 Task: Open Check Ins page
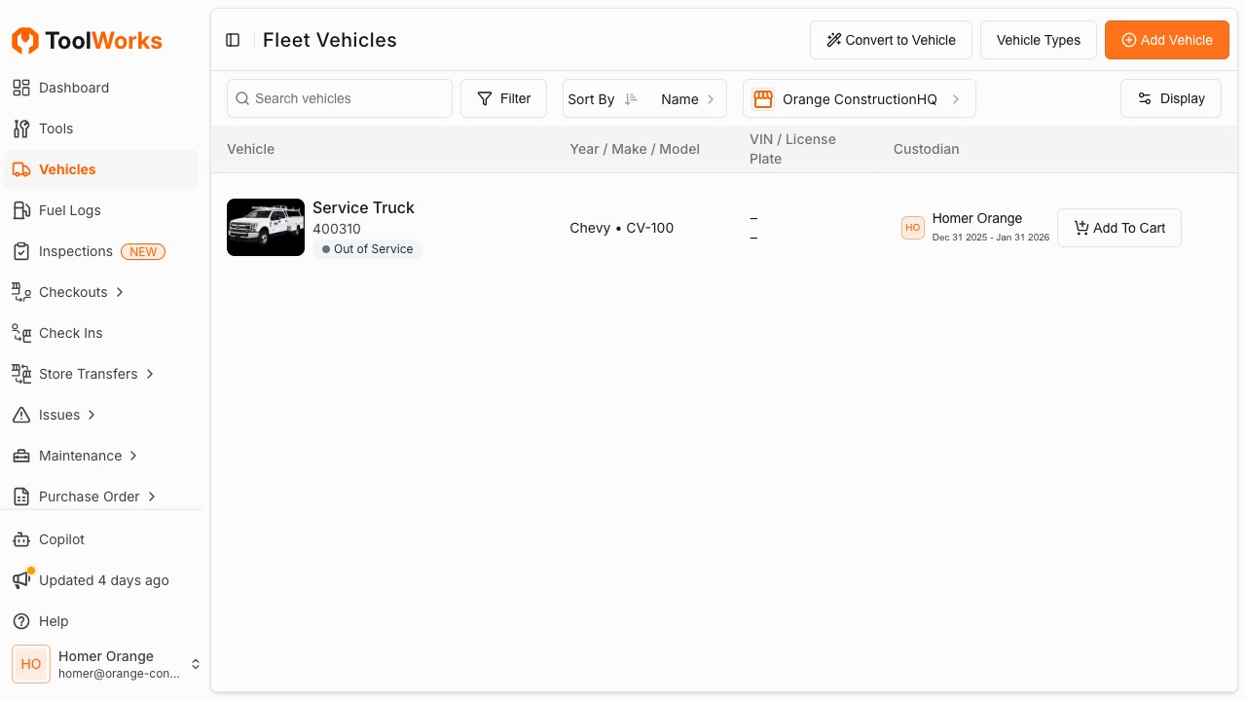point(70,333)
